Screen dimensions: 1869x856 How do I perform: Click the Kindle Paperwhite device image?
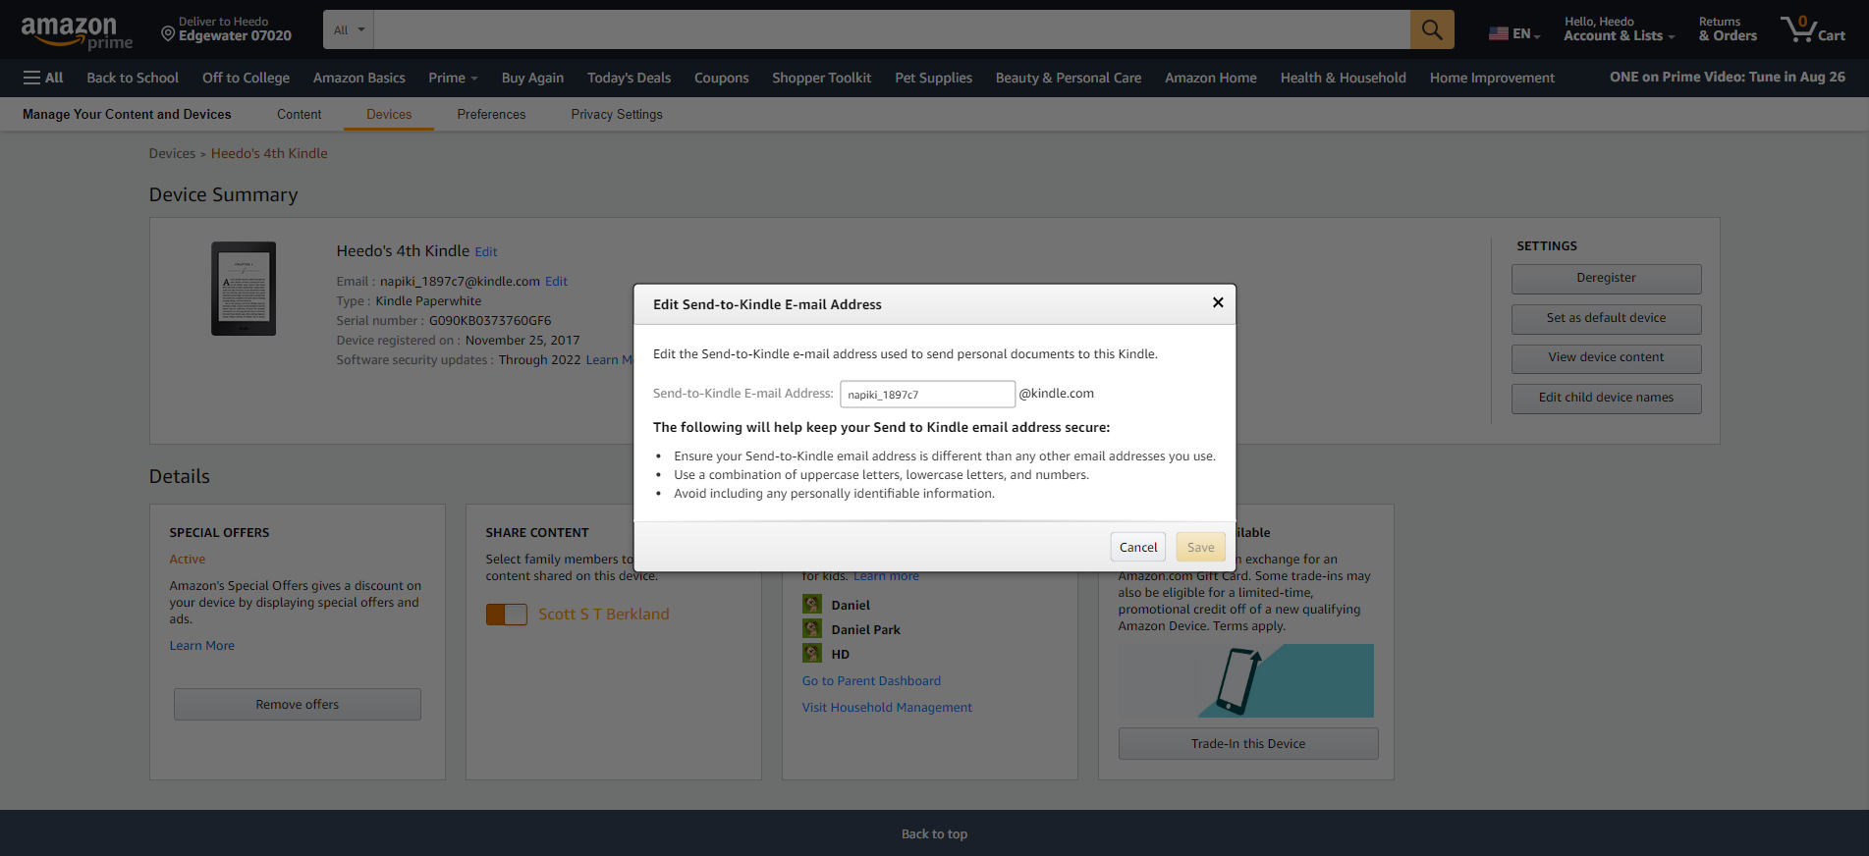point(244,289)
